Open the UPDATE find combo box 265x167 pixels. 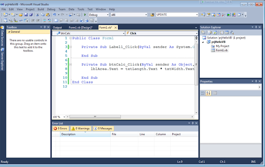coord(197,15)
